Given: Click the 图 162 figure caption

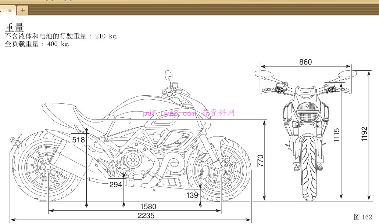Looking at the screenshot, I should tap(362, 217).
